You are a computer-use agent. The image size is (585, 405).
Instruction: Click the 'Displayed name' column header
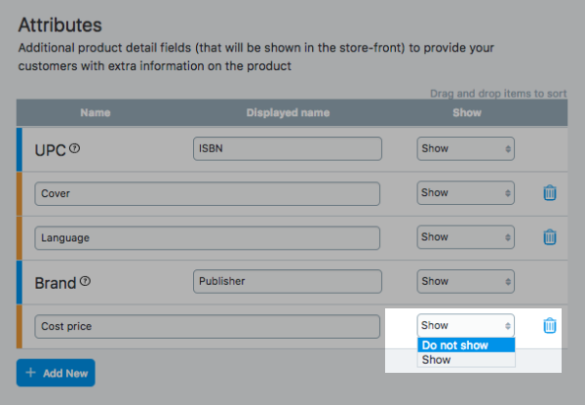tap(288, 113)
